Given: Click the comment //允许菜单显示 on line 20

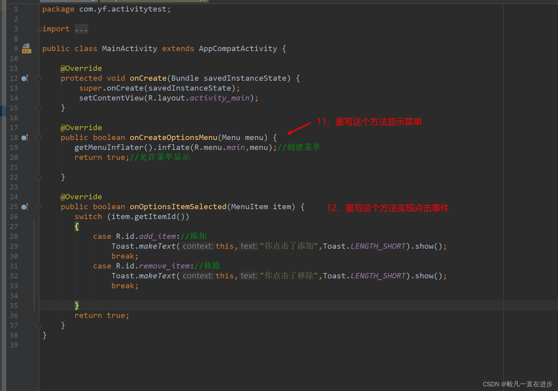Looking at the screenshot, I should [x=160, y=157].
